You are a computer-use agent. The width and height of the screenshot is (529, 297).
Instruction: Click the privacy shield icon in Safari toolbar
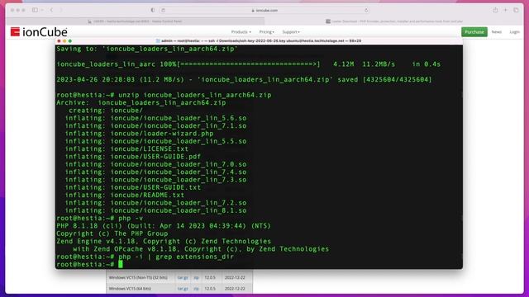click(x=153, y=10)
